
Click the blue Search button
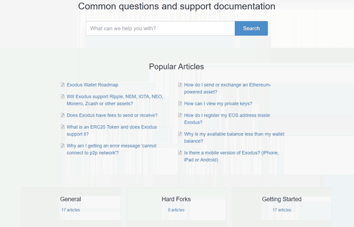251,28
